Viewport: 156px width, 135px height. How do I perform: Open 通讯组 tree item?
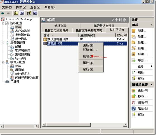[19, 70]
